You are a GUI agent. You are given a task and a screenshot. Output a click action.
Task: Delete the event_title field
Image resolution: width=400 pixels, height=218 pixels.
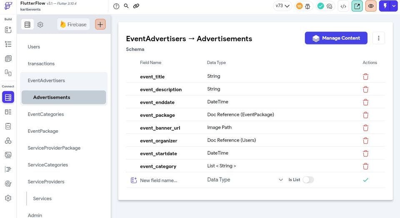coord(365,77)
